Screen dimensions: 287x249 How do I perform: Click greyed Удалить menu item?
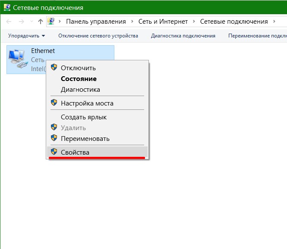point(97,128)
